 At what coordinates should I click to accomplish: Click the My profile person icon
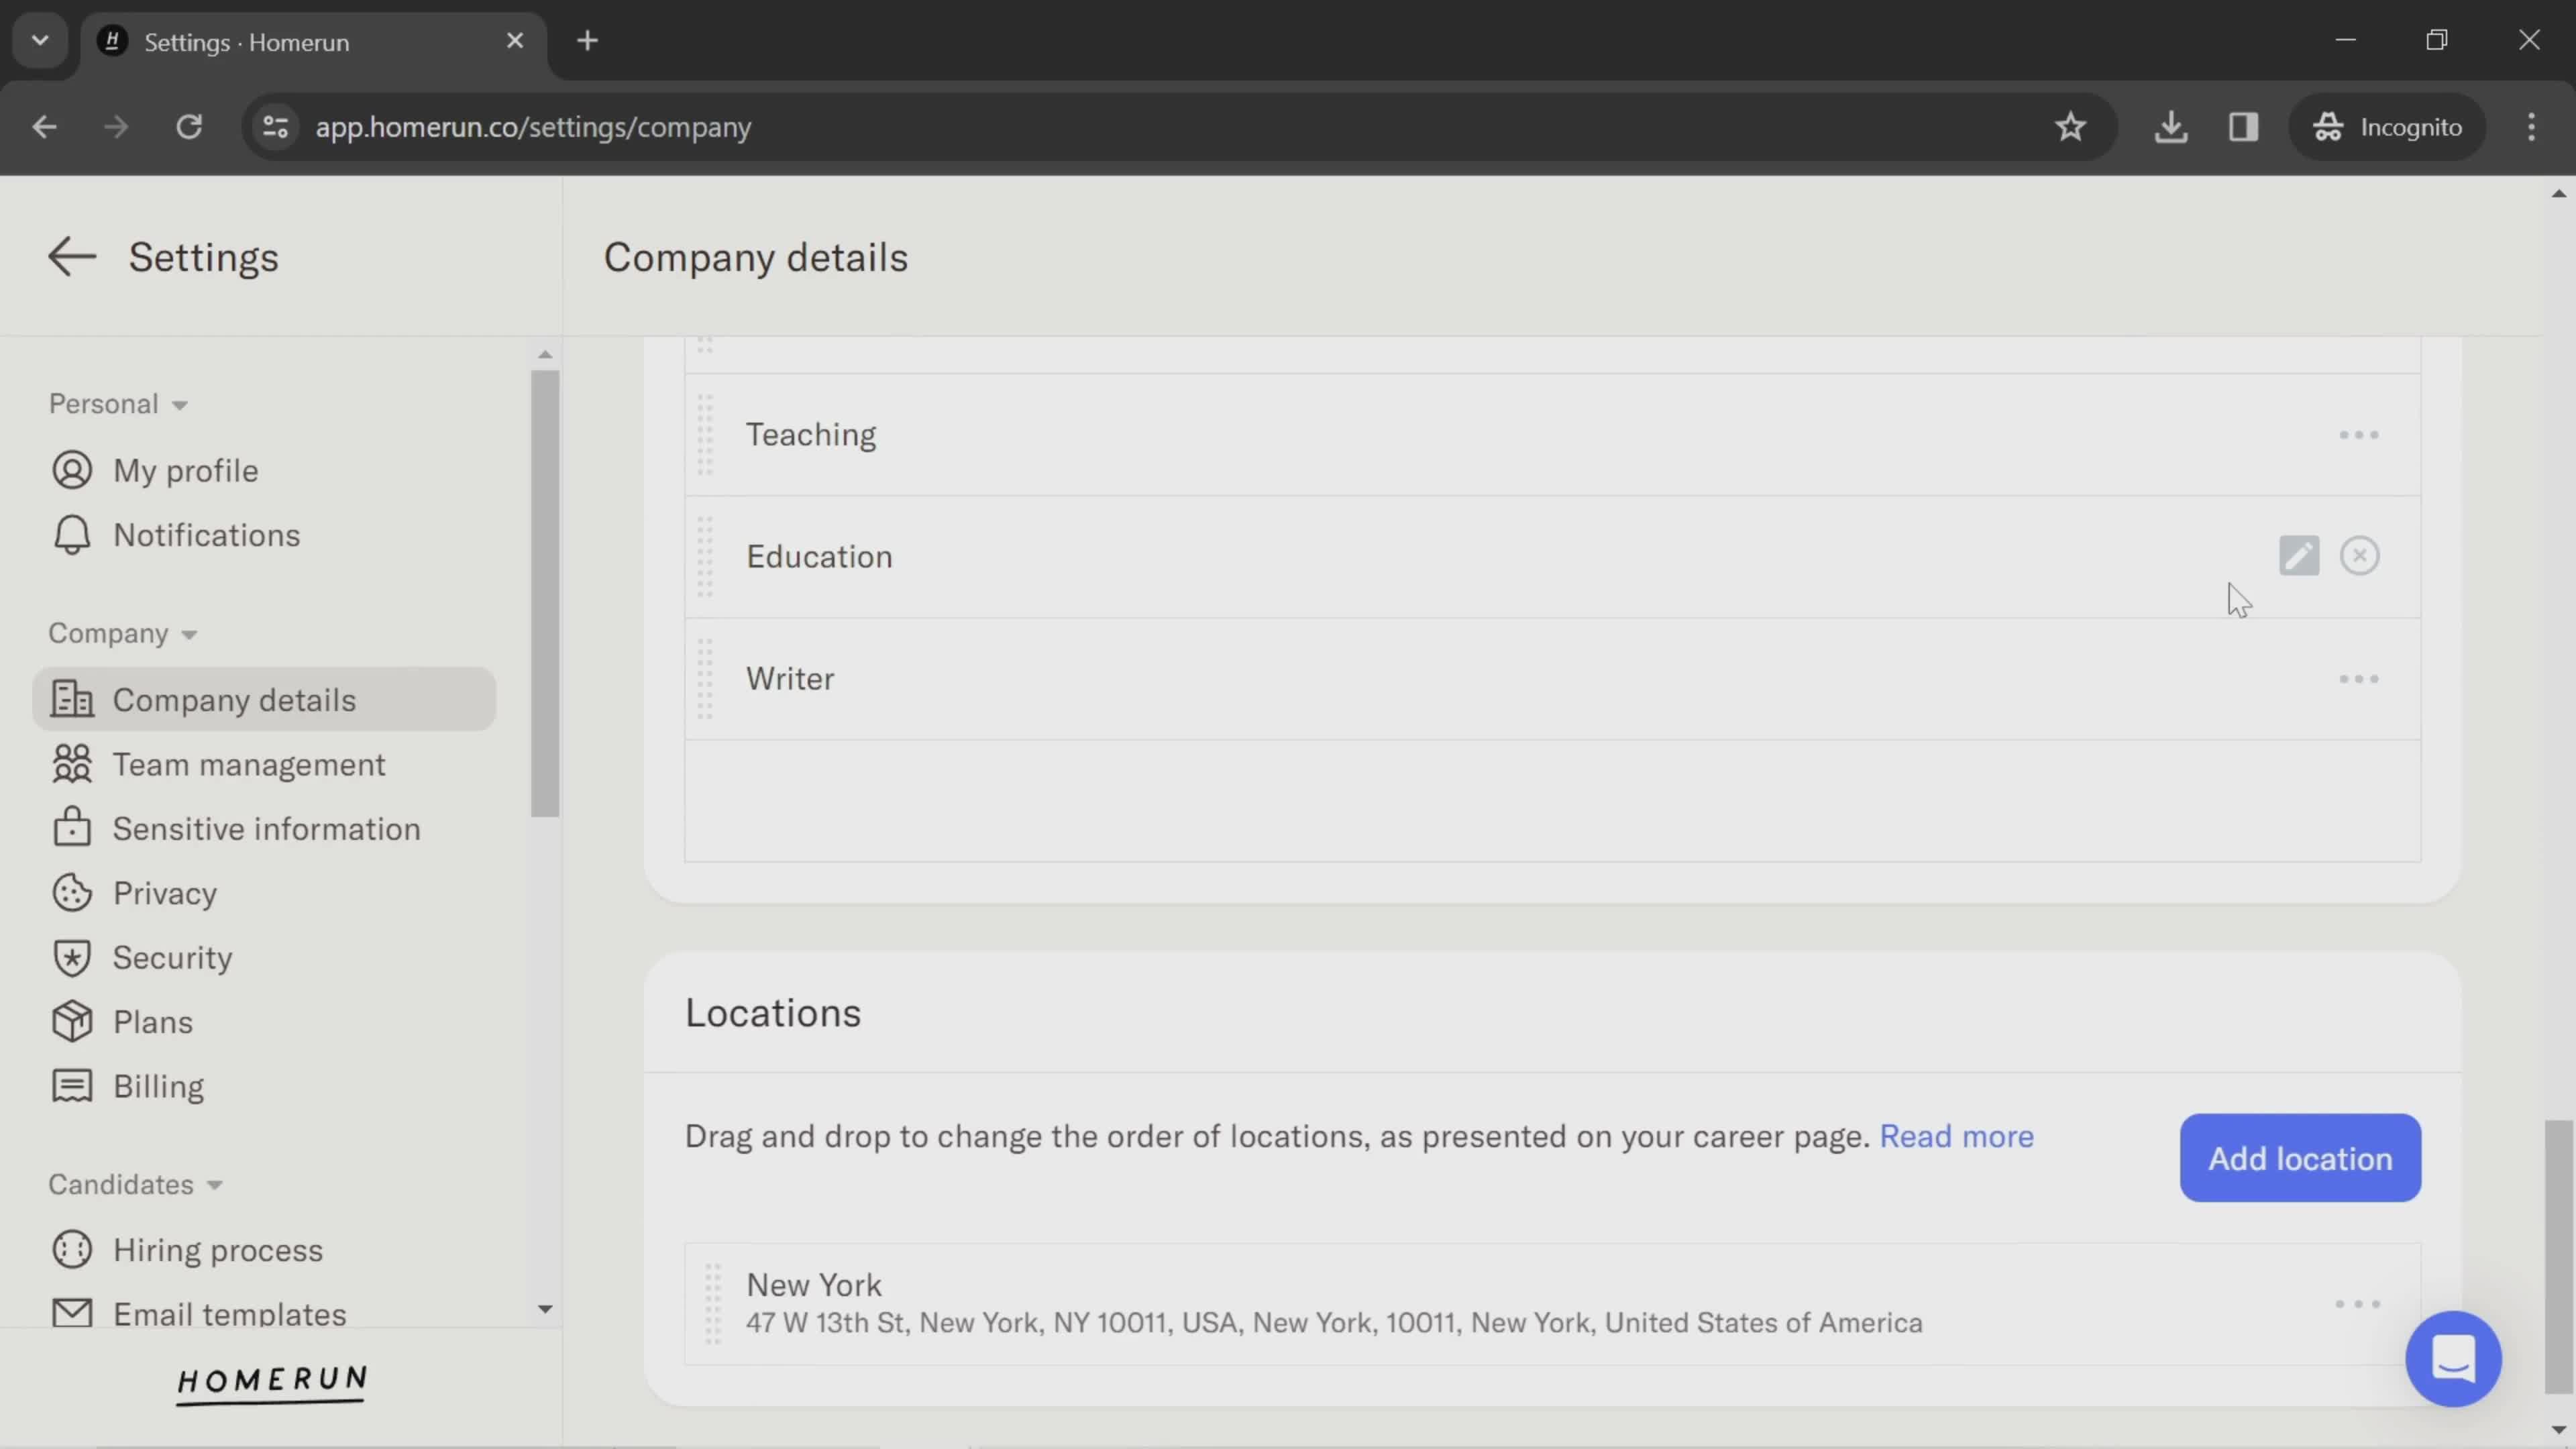(x=72, y=470)
